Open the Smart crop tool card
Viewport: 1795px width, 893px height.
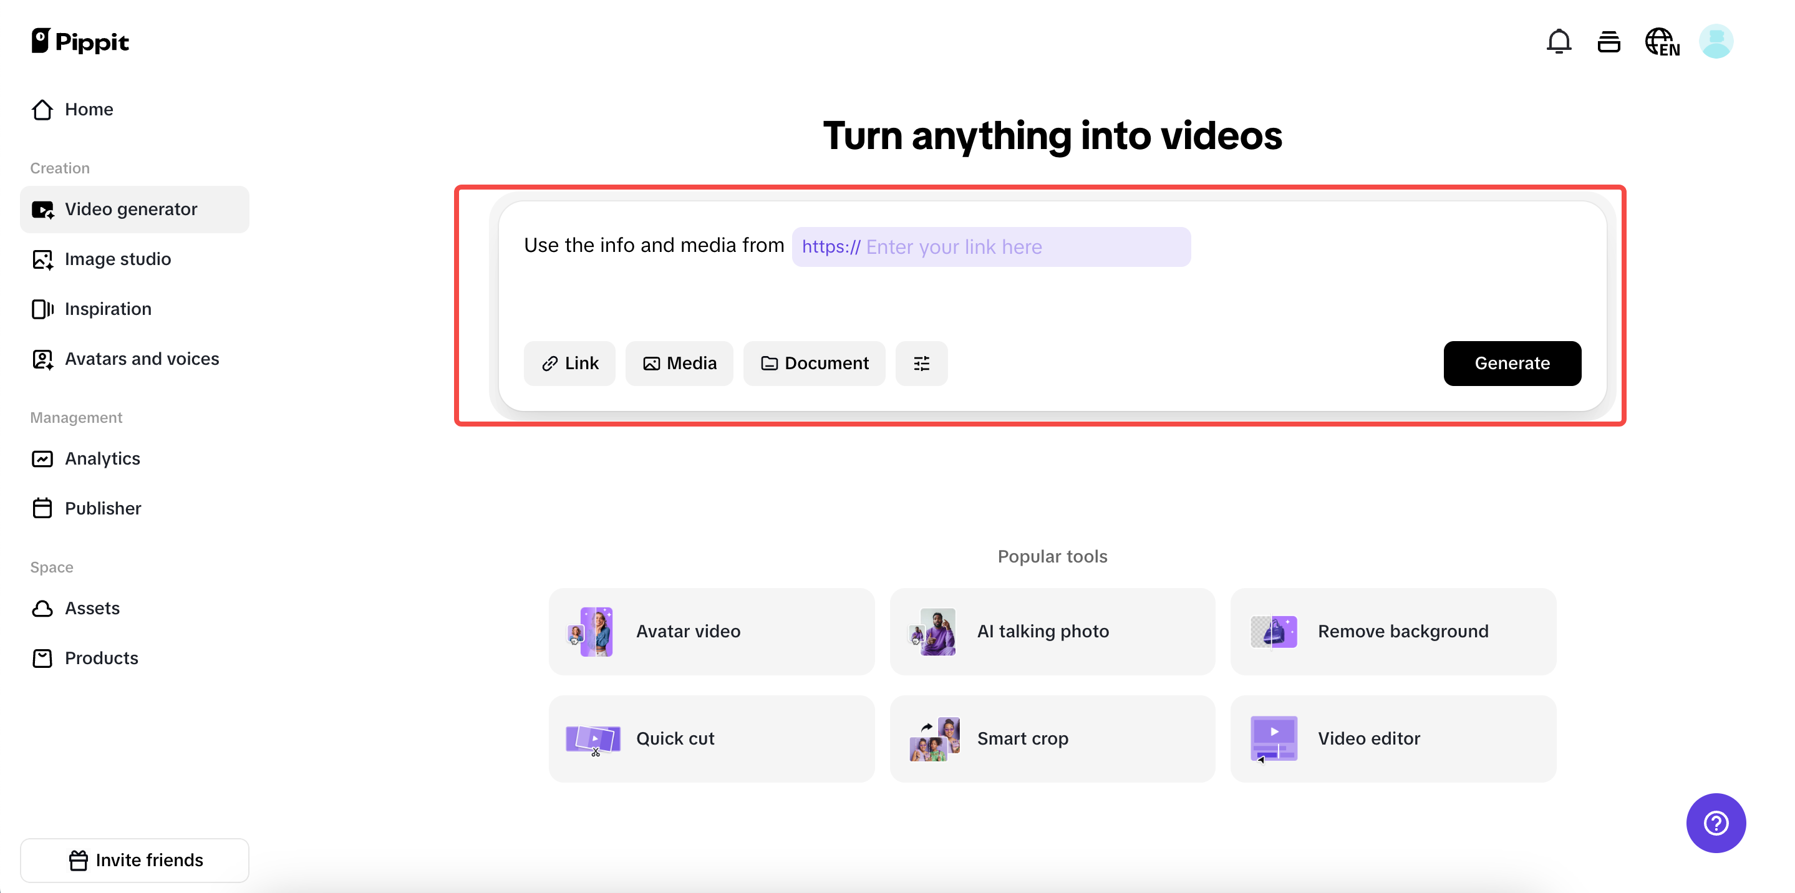(1052, 738)
